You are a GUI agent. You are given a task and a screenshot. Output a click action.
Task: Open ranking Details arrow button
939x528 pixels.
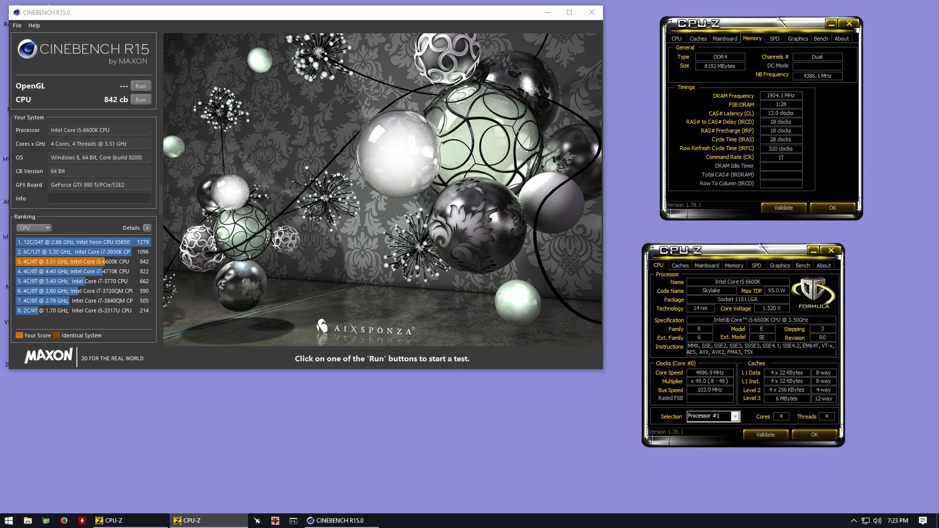(x=147, y=228)
